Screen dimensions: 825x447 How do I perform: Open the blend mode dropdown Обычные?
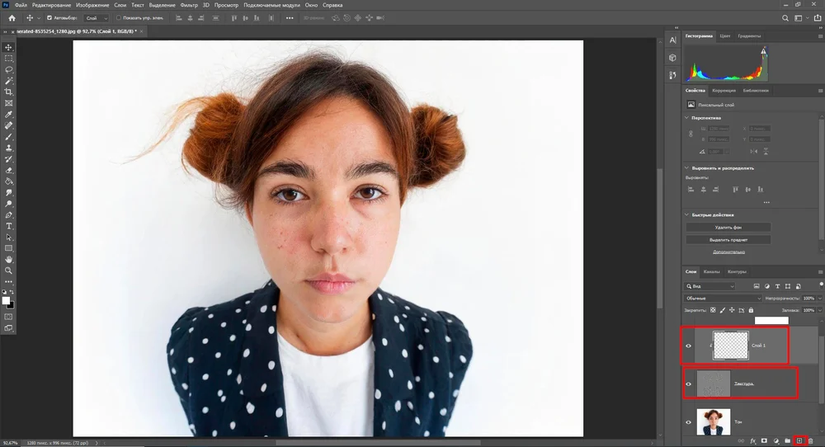724,298
